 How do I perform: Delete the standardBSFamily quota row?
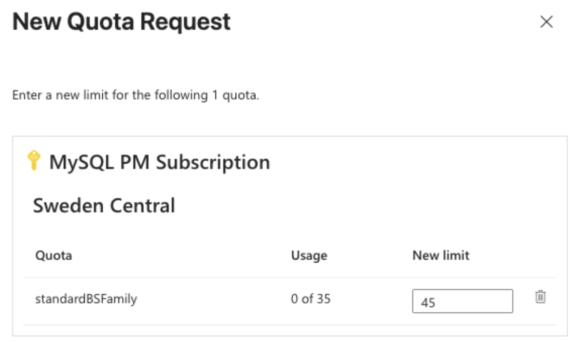pos(540,296)
